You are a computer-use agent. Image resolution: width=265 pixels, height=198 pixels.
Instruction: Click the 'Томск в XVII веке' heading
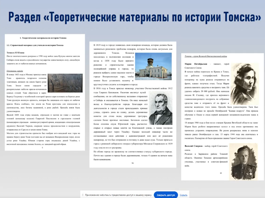click(15, 53)
